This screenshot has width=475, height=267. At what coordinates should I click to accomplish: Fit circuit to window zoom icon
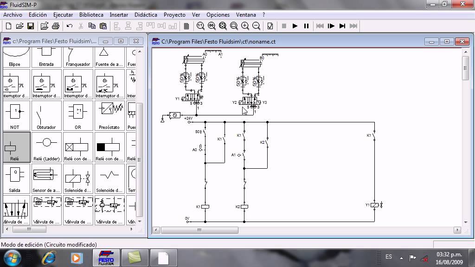pyautogui.click(x=223, y=26)
